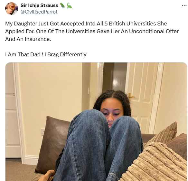Select the phrase 'Unconditional Offer' in tweet
188x181 pixels.
[x=154, y=31]
